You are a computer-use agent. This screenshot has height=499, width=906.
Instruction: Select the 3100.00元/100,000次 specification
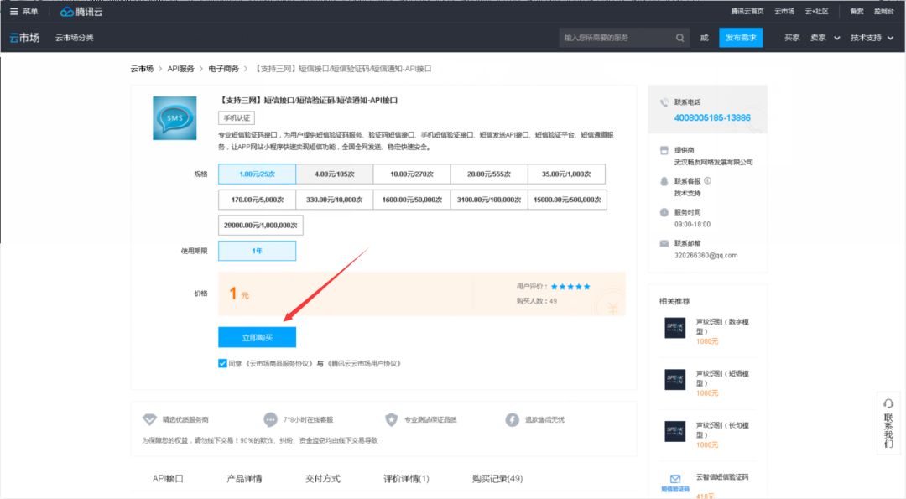point(489,200)
